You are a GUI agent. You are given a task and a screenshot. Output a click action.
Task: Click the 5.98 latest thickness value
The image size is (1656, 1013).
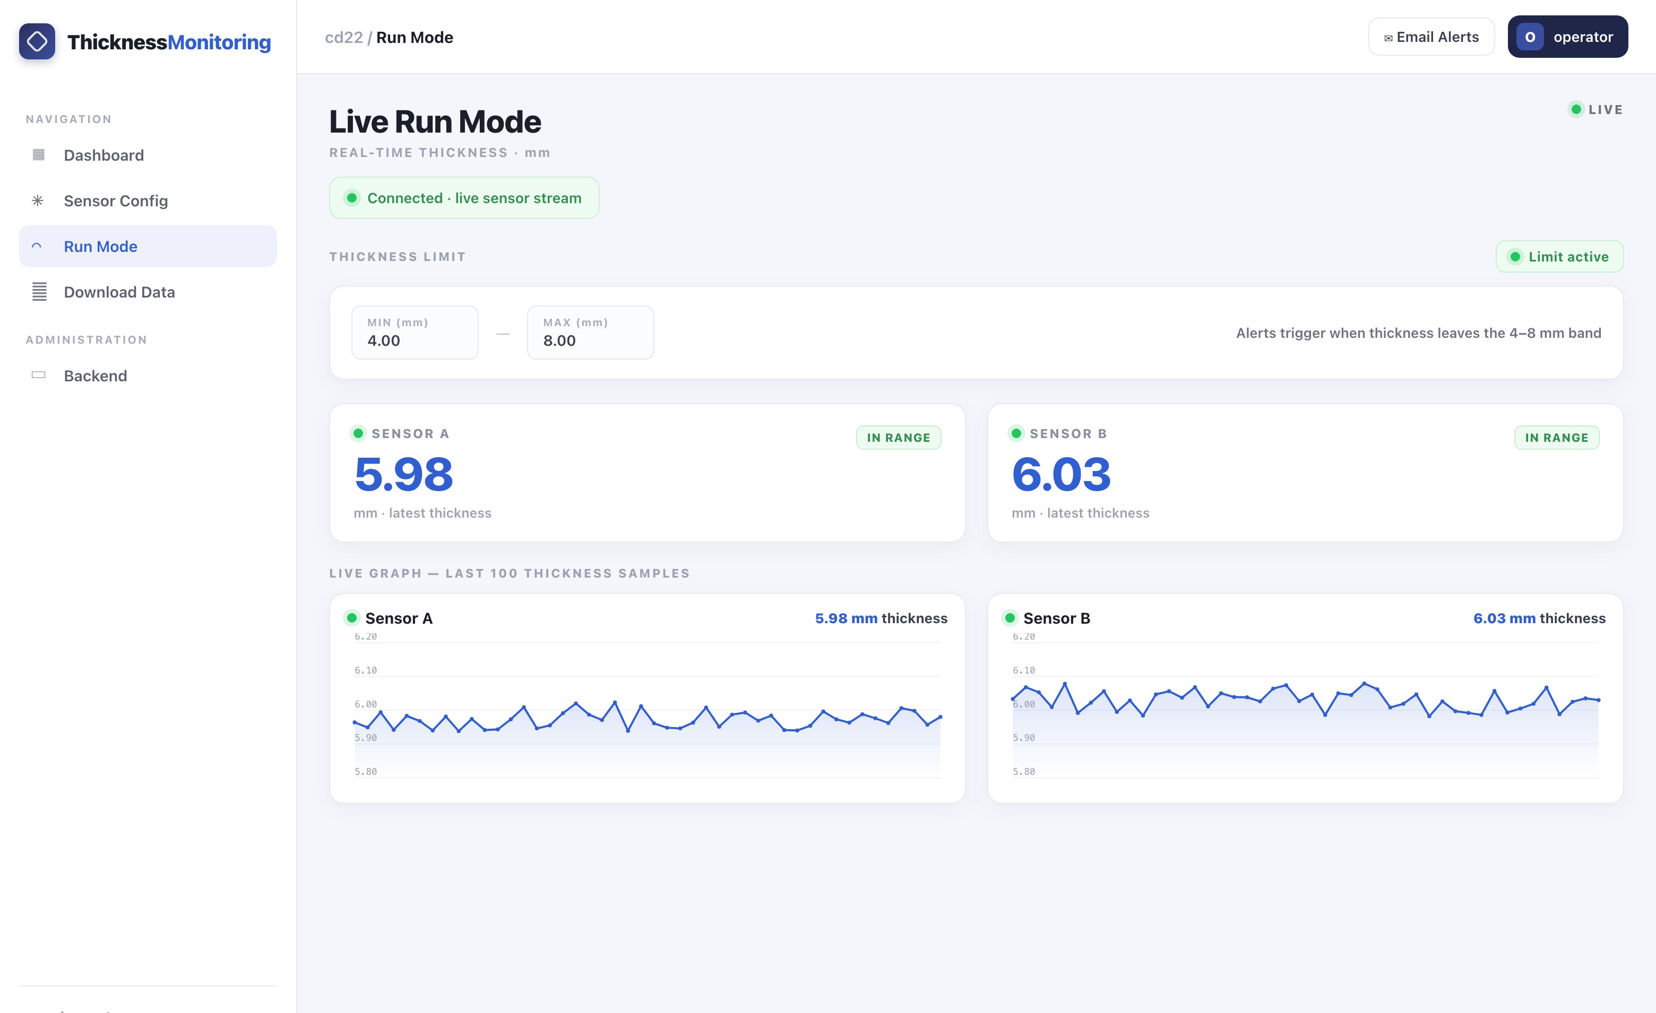pos(404,474)
